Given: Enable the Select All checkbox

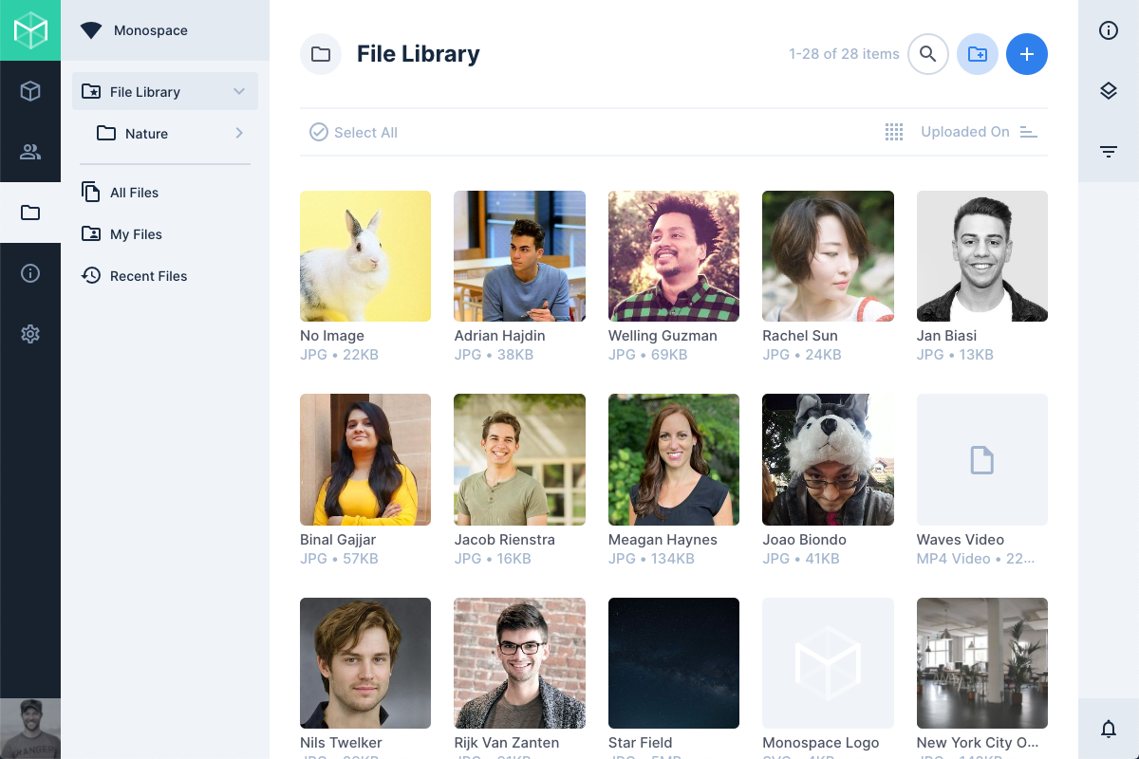Looking at the screenshot, I should click(319, 132).
